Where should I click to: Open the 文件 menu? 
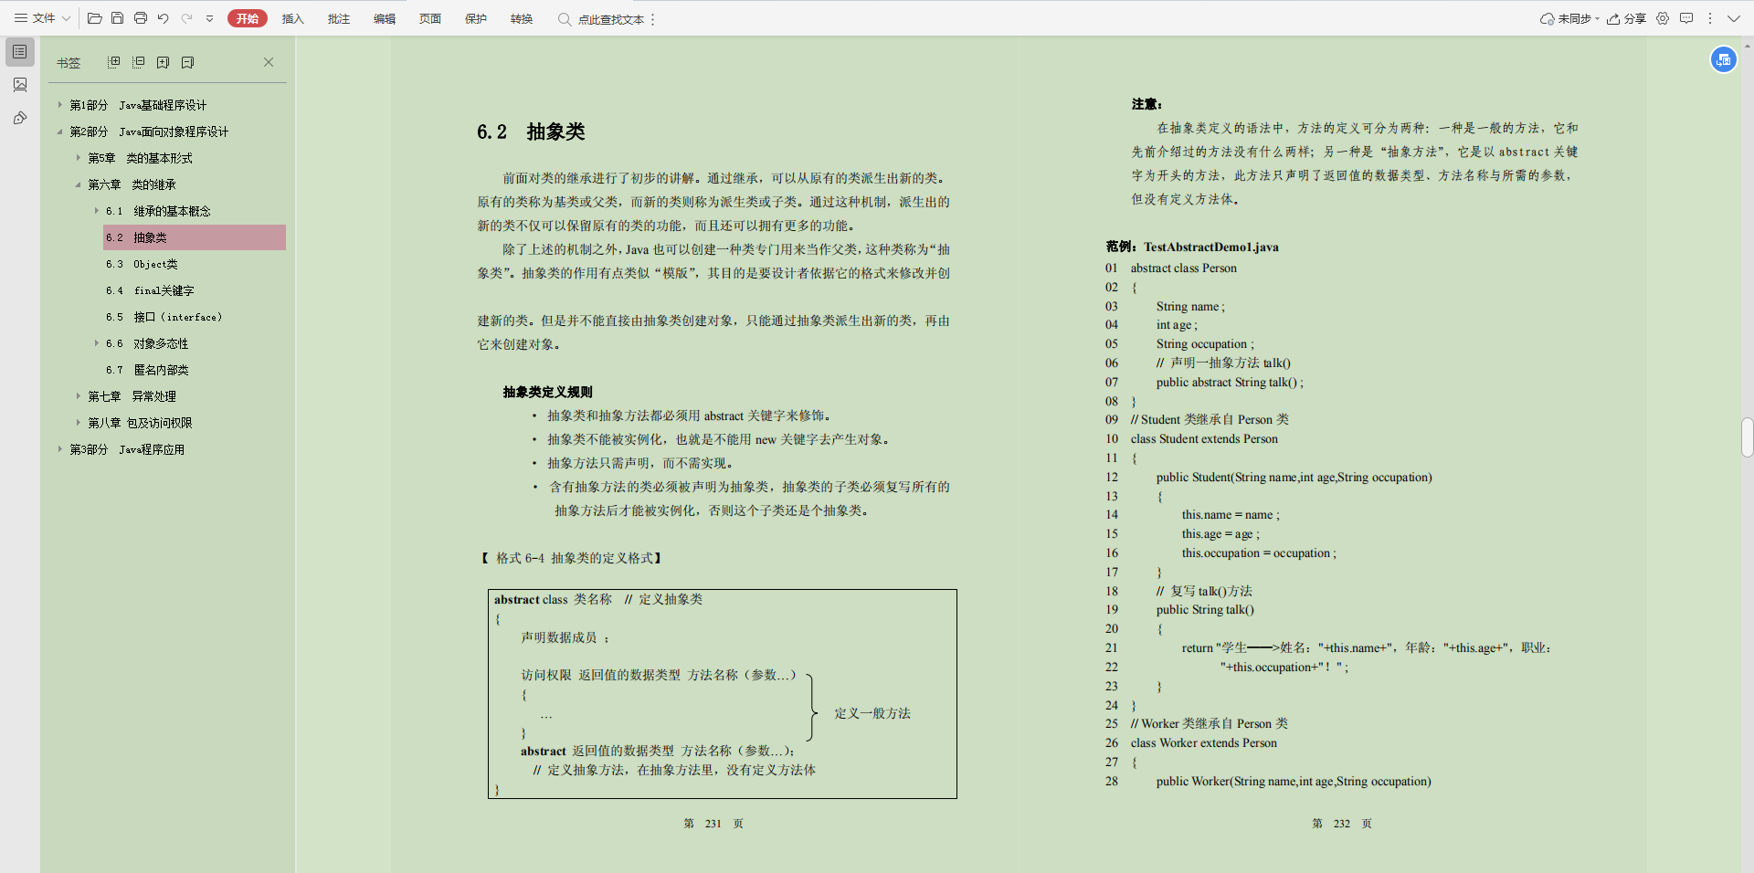42,18
